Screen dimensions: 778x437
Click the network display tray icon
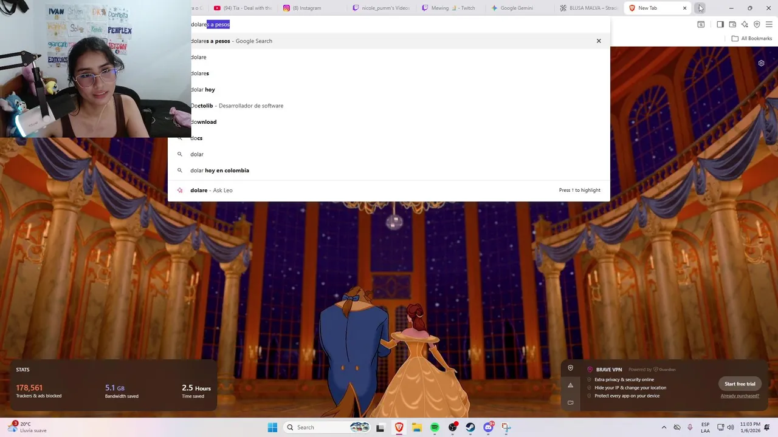tap(720, 427)
